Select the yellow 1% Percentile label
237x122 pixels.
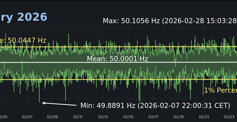pyautogui.click(x=220, y=90)
